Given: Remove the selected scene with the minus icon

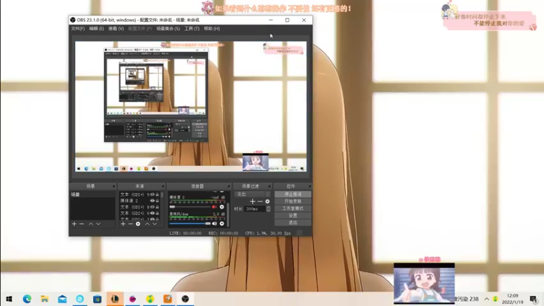Looking at the screenshot, I should point(82,224).
